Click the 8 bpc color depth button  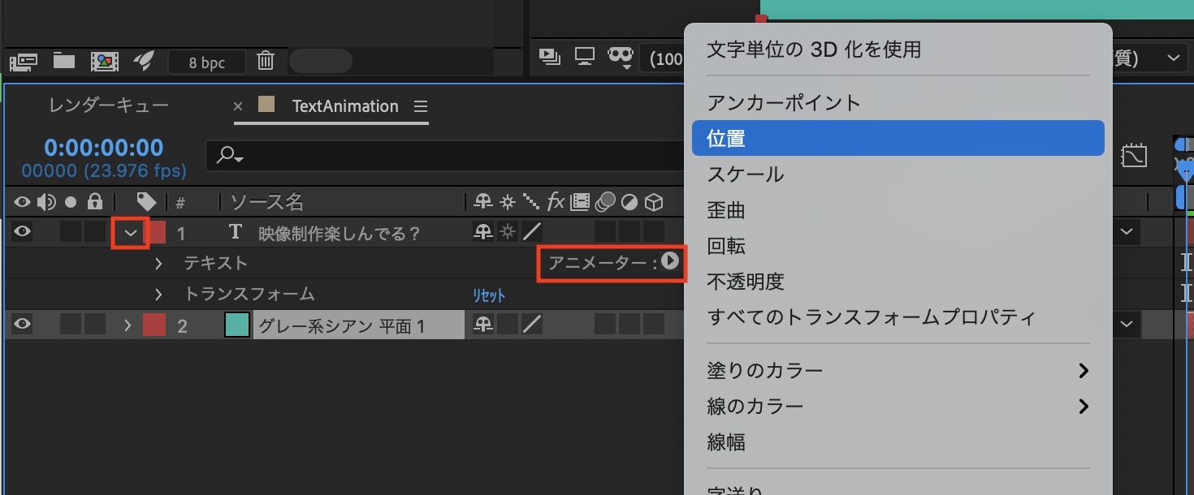point(207,62)
